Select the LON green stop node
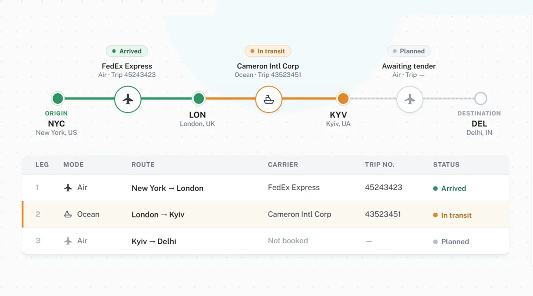 tap(199, 99)
